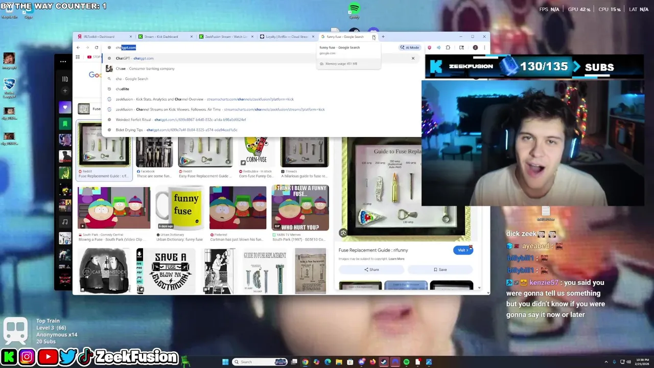Click the Visit button in image preview
654x368 pixels.
point(463,250)
